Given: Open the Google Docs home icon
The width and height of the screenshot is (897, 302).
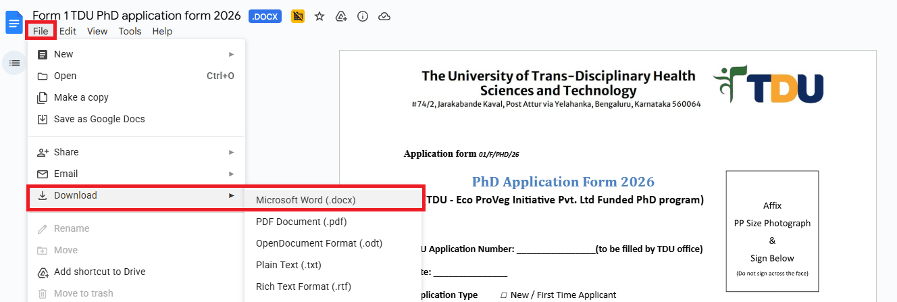Looking at the screenshot, I should 14,23.
